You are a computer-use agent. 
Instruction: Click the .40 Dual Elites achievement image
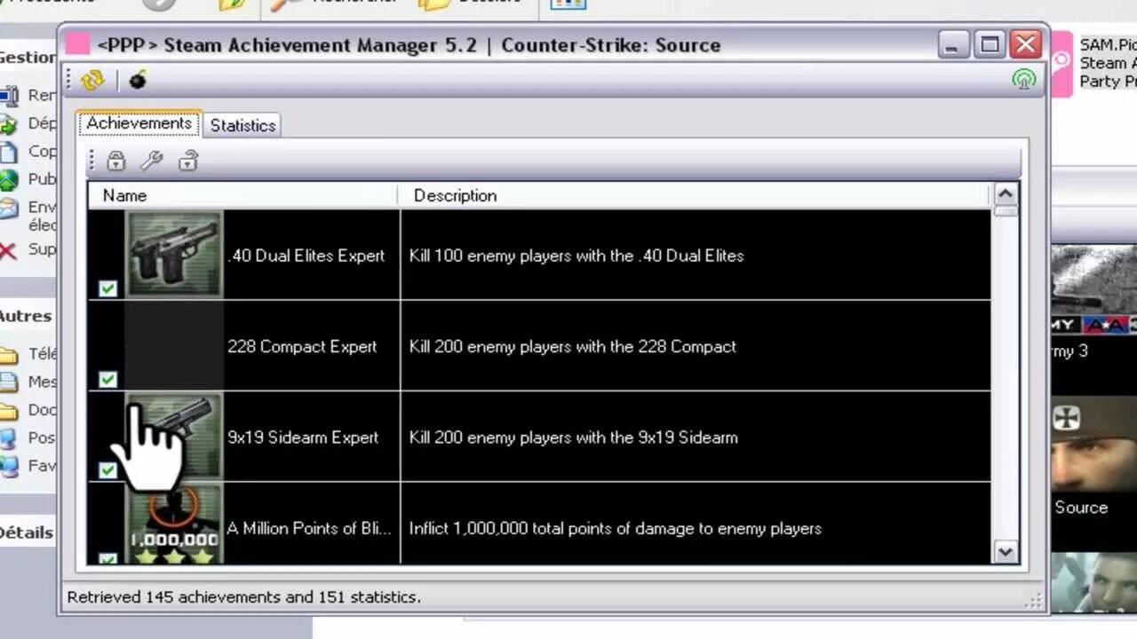pyautogui.click(x=174, y=254)
